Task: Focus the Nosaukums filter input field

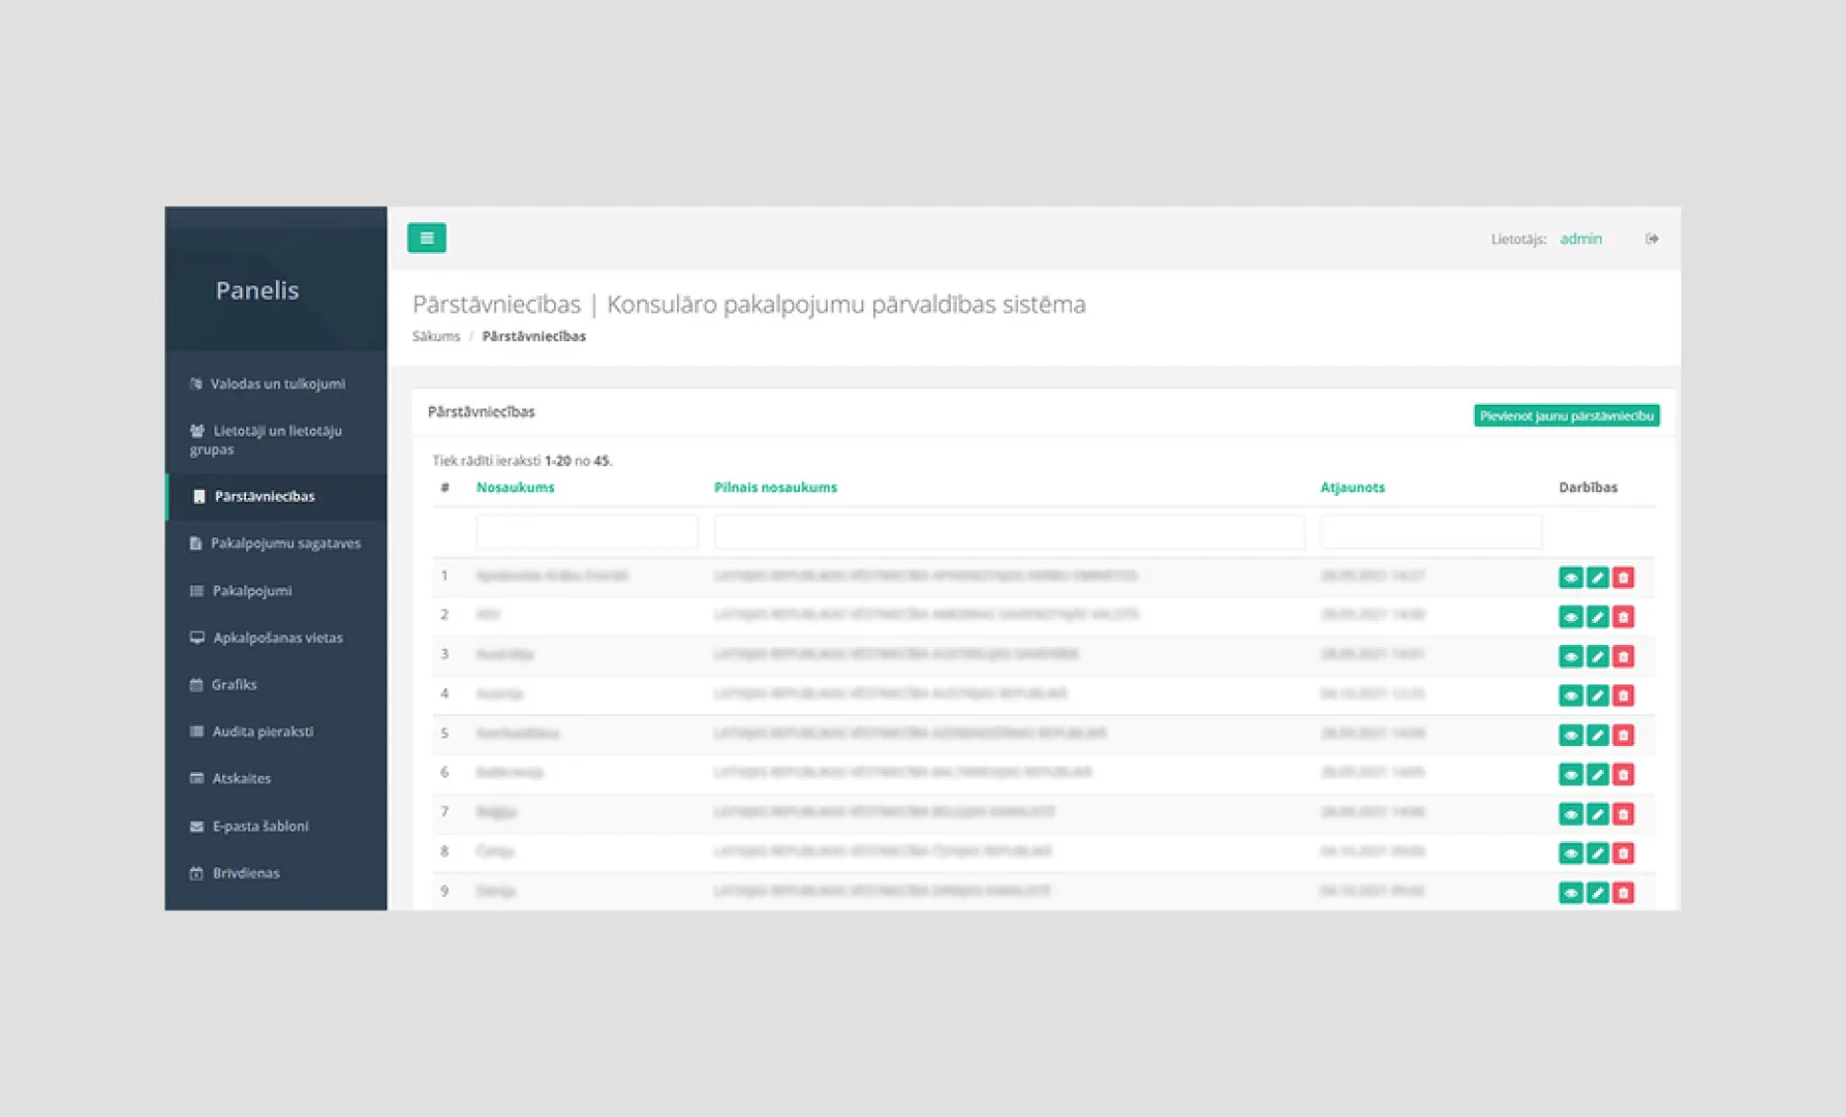Action: tap(586, 532)
